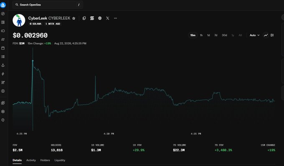Click the 4:25 PM axis label

[x=22, y=134]
